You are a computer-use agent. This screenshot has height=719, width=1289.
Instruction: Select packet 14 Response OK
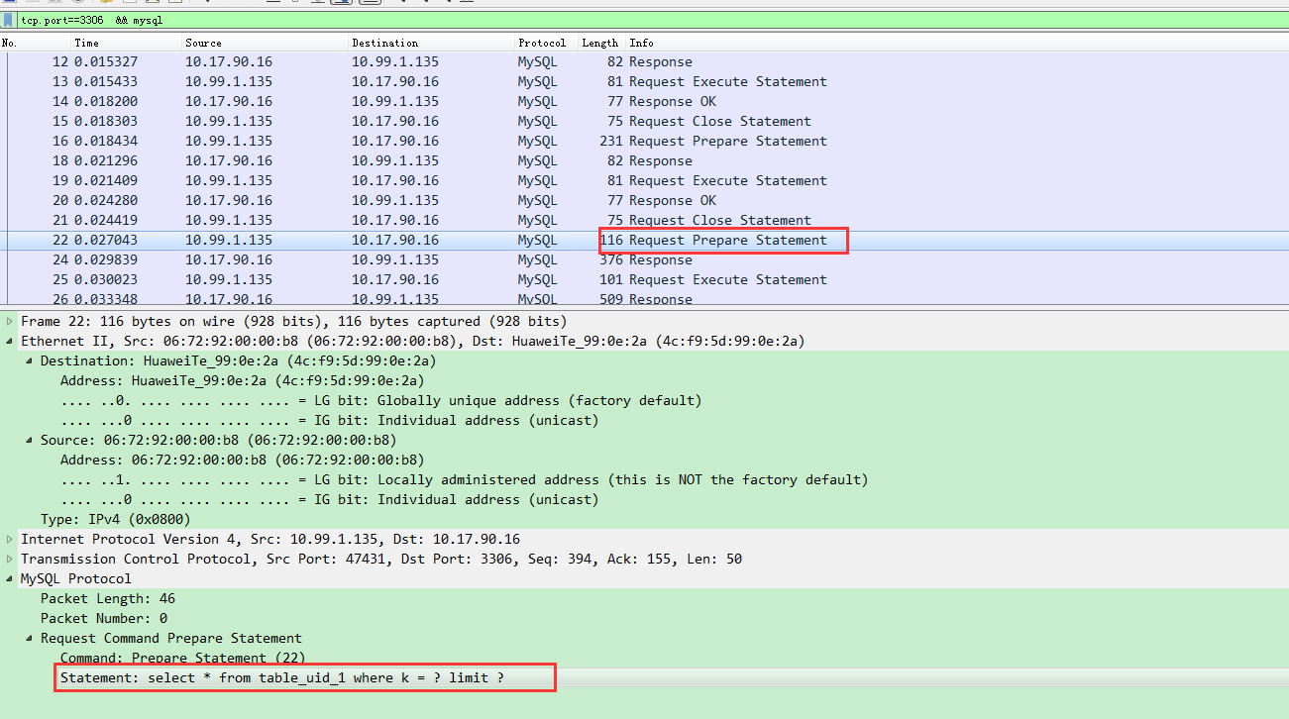click(644, 101)
